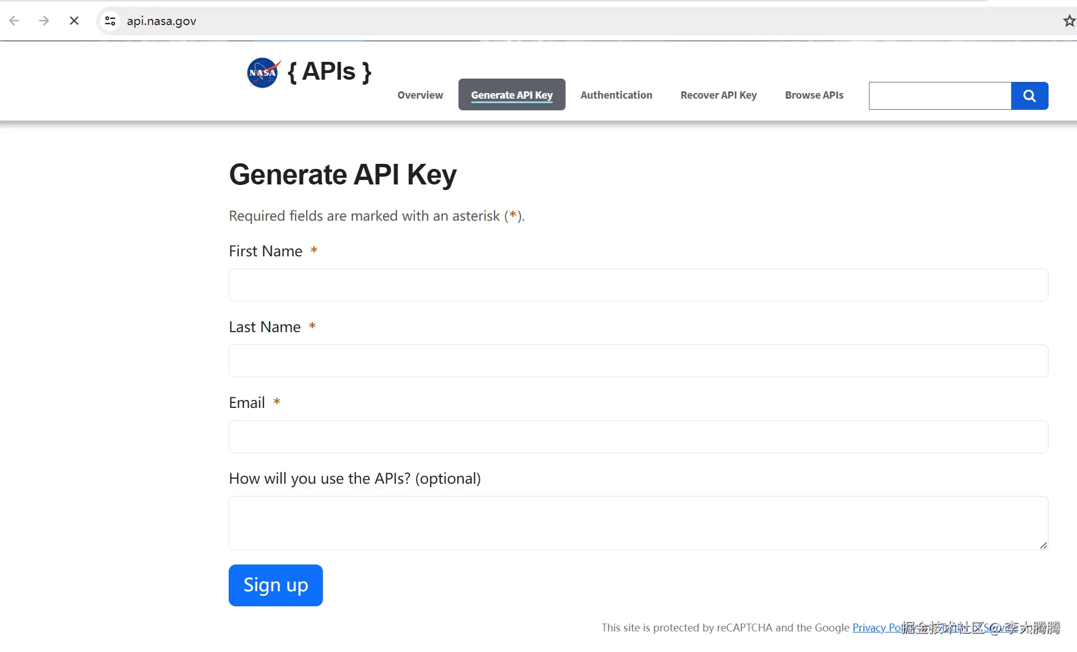Open the Google Privacy Policy link
This screenshot has height=652, width=1077.
coord(877,628)
